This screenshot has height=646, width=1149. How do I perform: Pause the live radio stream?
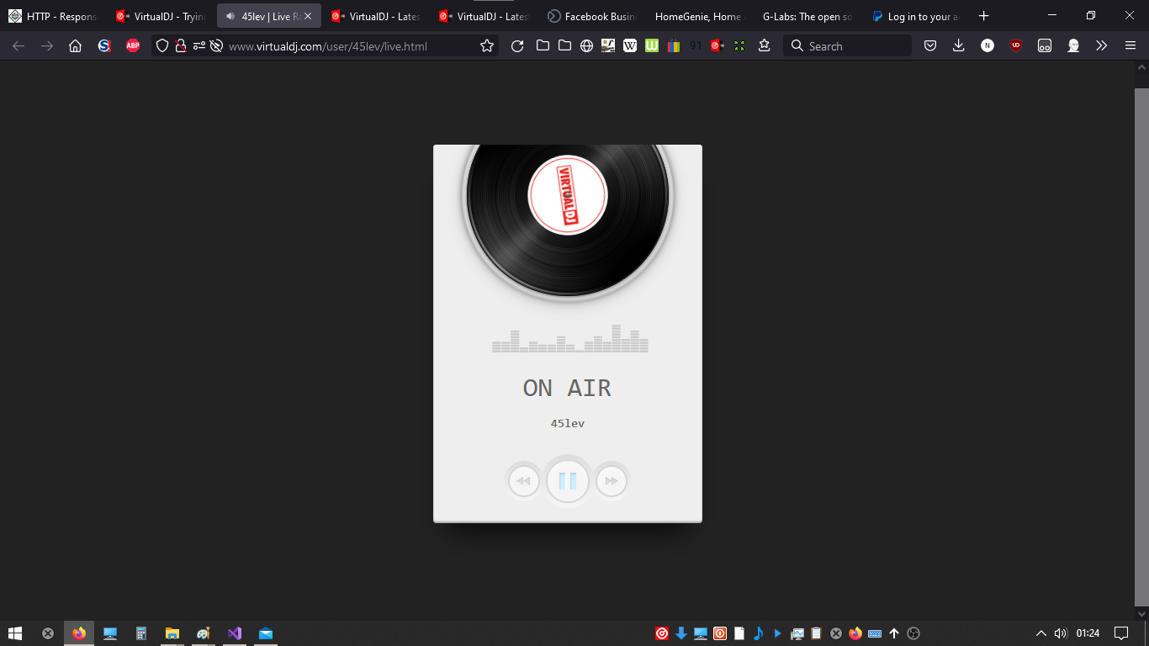[568, 481]
